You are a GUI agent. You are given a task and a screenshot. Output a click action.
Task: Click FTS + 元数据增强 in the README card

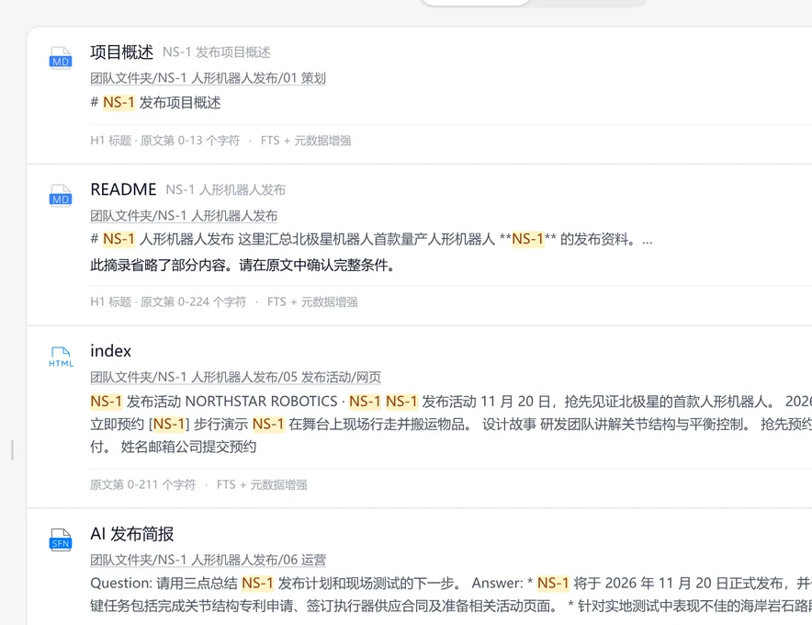312,301
